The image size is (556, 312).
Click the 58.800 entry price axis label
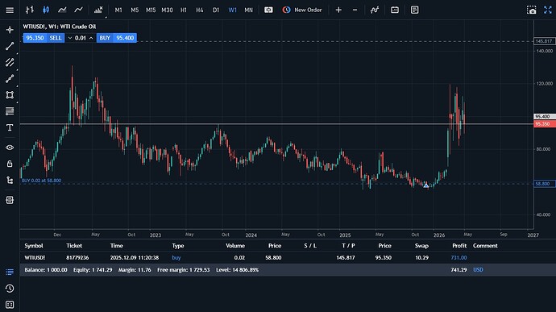(544, 184)
